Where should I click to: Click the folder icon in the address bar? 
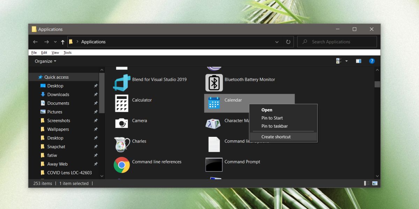coord(71,42)
